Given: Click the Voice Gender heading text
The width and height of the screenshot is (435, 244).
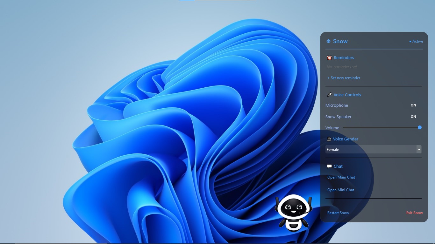Looking at the screenshot, I should point(346,139).
